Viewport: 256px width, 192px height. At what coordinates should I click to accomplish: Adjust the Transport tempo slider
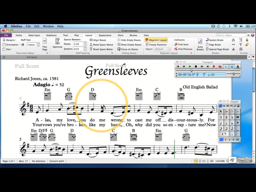click(234, 74)
